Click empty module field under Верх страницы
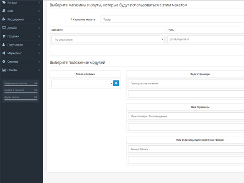Image resolution: width=244 pixels, height=183 pixels. coord(186,94)
